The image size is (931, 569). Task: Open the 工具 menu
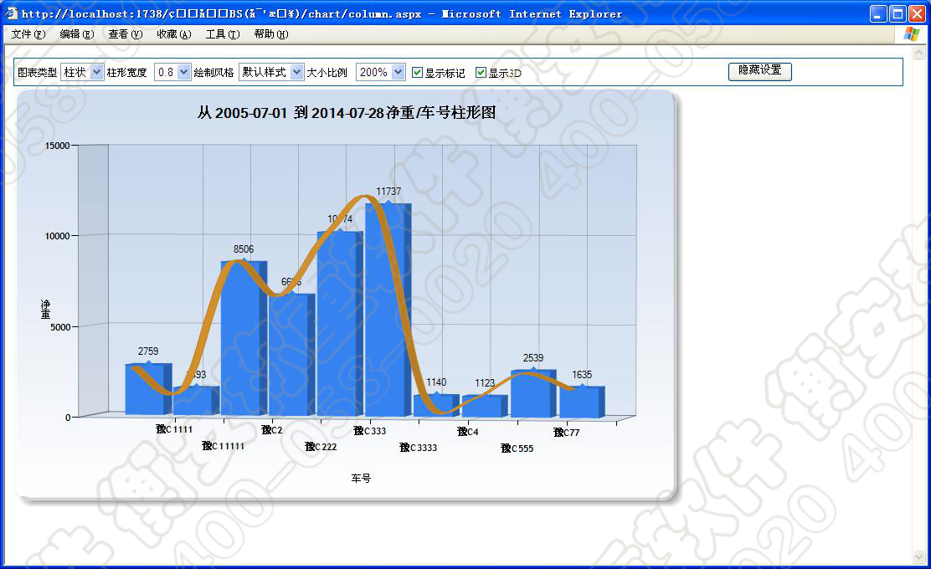[222, 34]
